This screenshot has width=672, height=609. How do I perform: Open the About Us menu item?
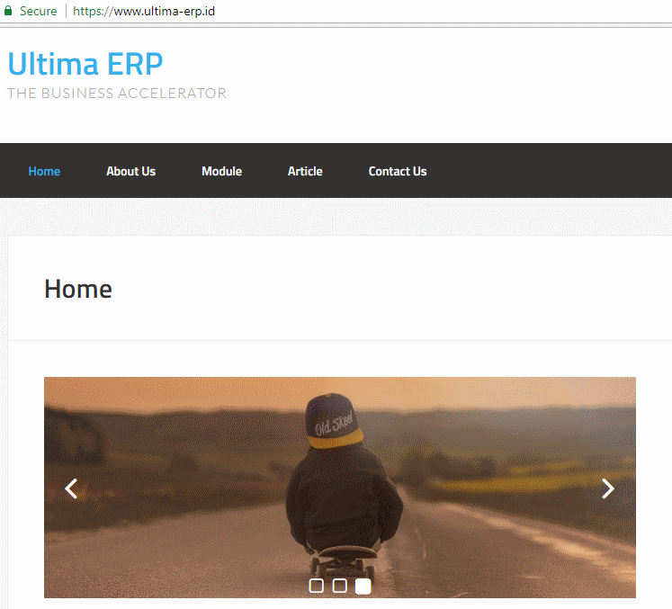point(130,171)
